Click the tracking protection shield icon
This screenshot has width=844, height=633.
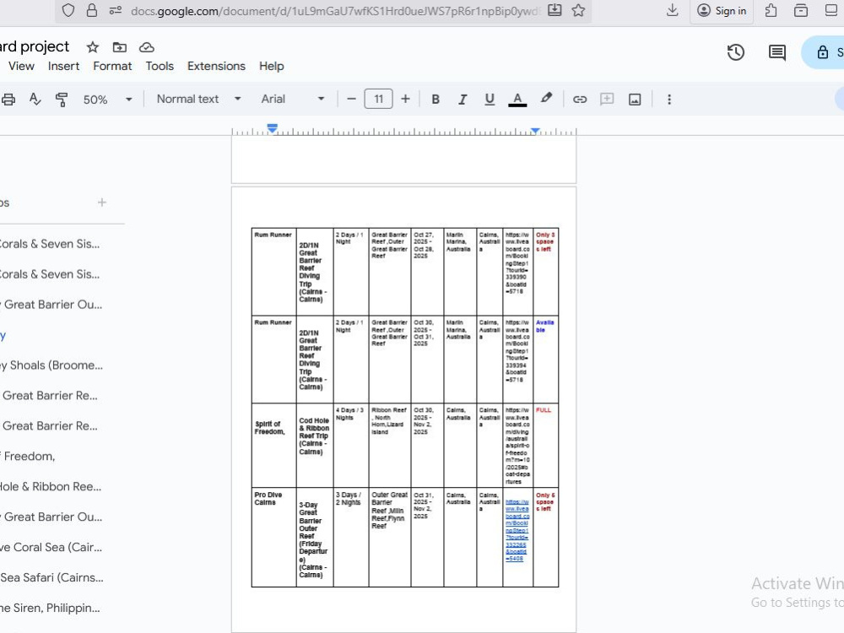[68, 10]
